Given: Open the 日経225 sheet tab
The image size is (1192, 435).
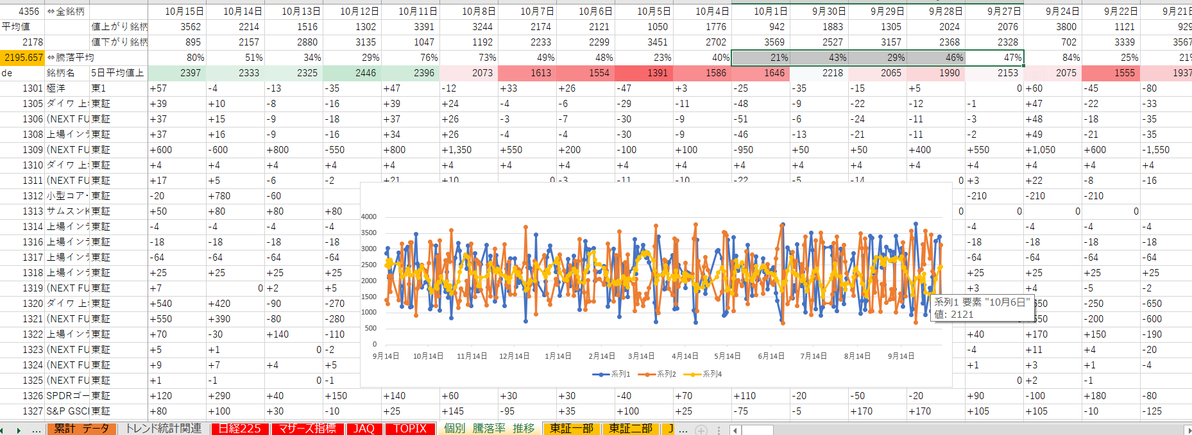Looking at the screenshot, I should (x=239, y=429).
